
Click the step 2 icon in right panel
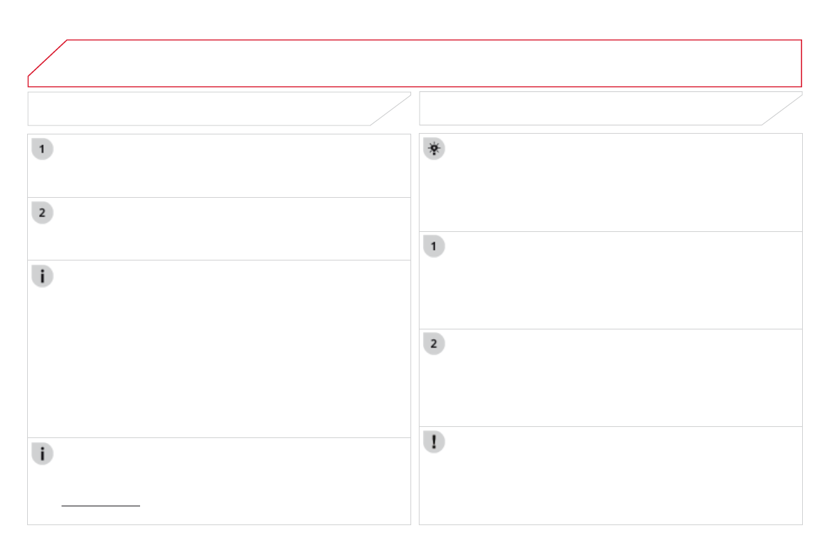pyautogui.click(x=433, y=344)
